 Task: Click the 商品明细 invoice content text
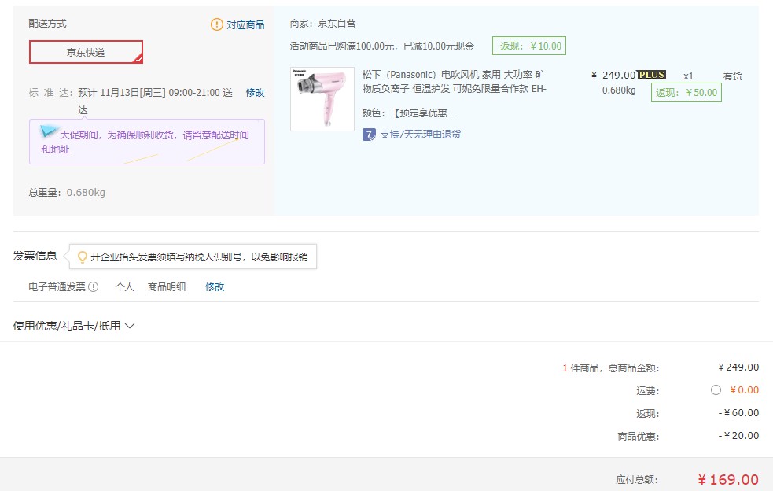tap(167, 286)
